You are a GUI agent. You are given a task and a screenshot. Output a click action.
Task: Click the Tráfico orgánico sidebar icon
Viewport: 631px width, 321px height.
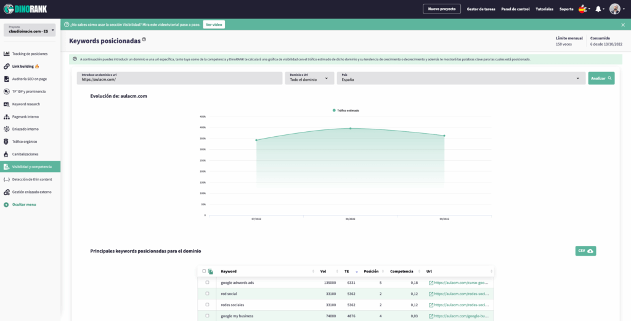(6, 142)
